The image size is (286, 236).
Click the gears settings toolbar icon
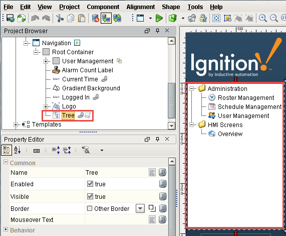[192, 18]
